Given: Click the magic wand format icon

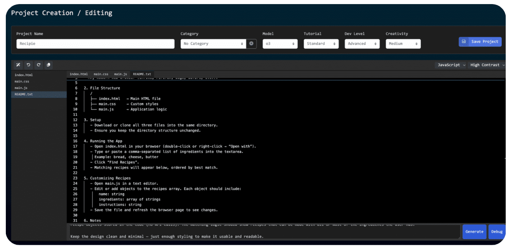Looking at the screenshot, I should click(x=18, y=65).
